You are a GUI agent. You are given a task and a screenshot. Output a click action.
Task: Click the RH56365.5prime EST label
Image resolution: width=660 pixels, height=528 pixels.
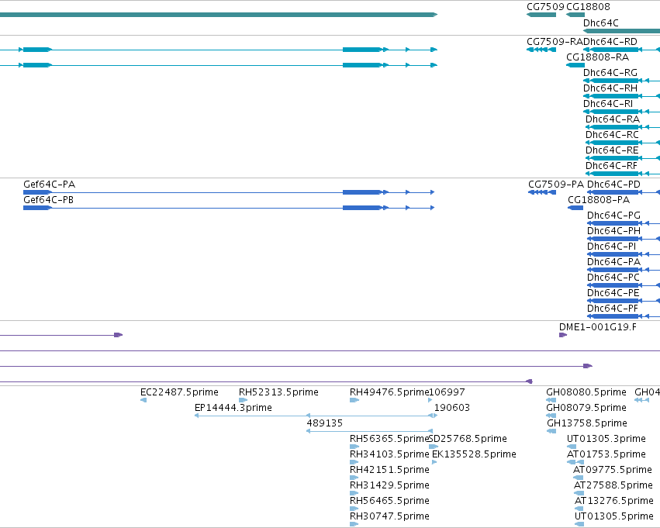(x=389, y=439)
